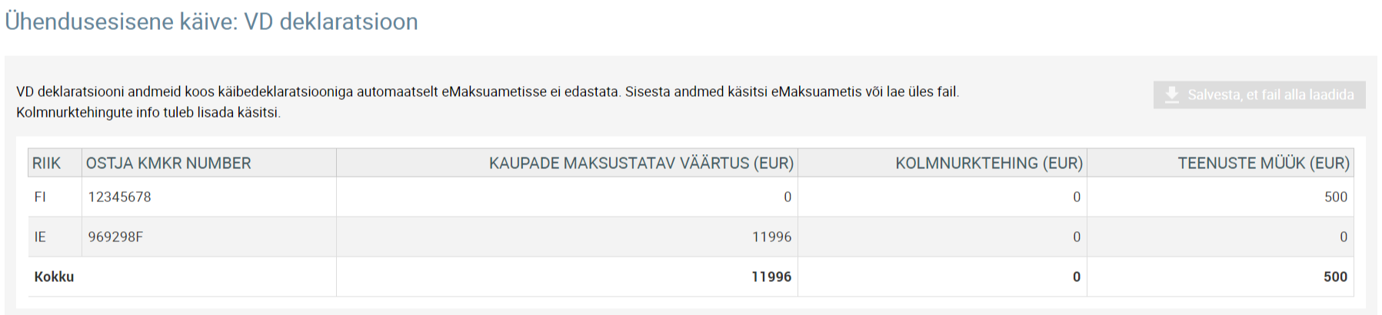The width and height of the screenshot is (1382, 315).
Task: Select the FI country cell
Action: [40, 197]
